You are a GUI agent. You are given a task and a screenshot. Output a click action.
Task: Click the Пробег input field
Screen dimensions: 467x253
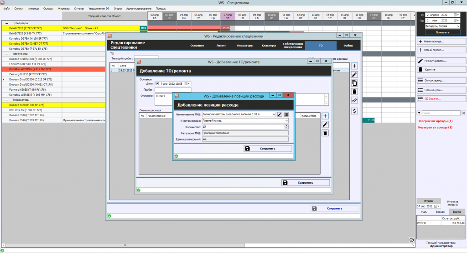click(x=173, y=90)
